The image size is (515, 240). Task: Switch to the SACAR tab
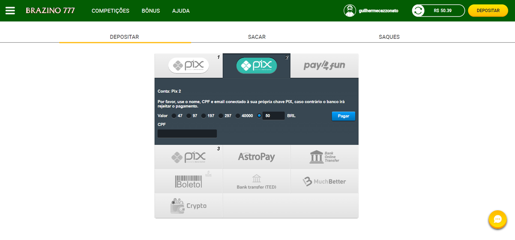pos(256,37)
